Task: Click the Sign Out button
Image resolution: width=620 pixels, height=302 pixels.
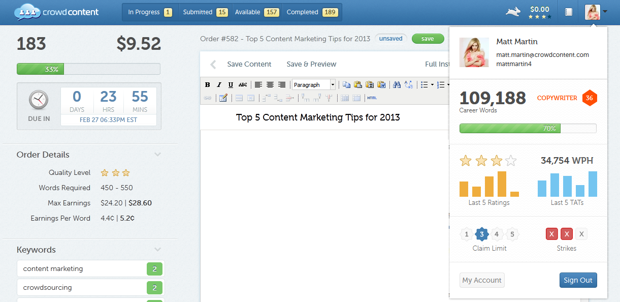Action: tap(578, 280)
